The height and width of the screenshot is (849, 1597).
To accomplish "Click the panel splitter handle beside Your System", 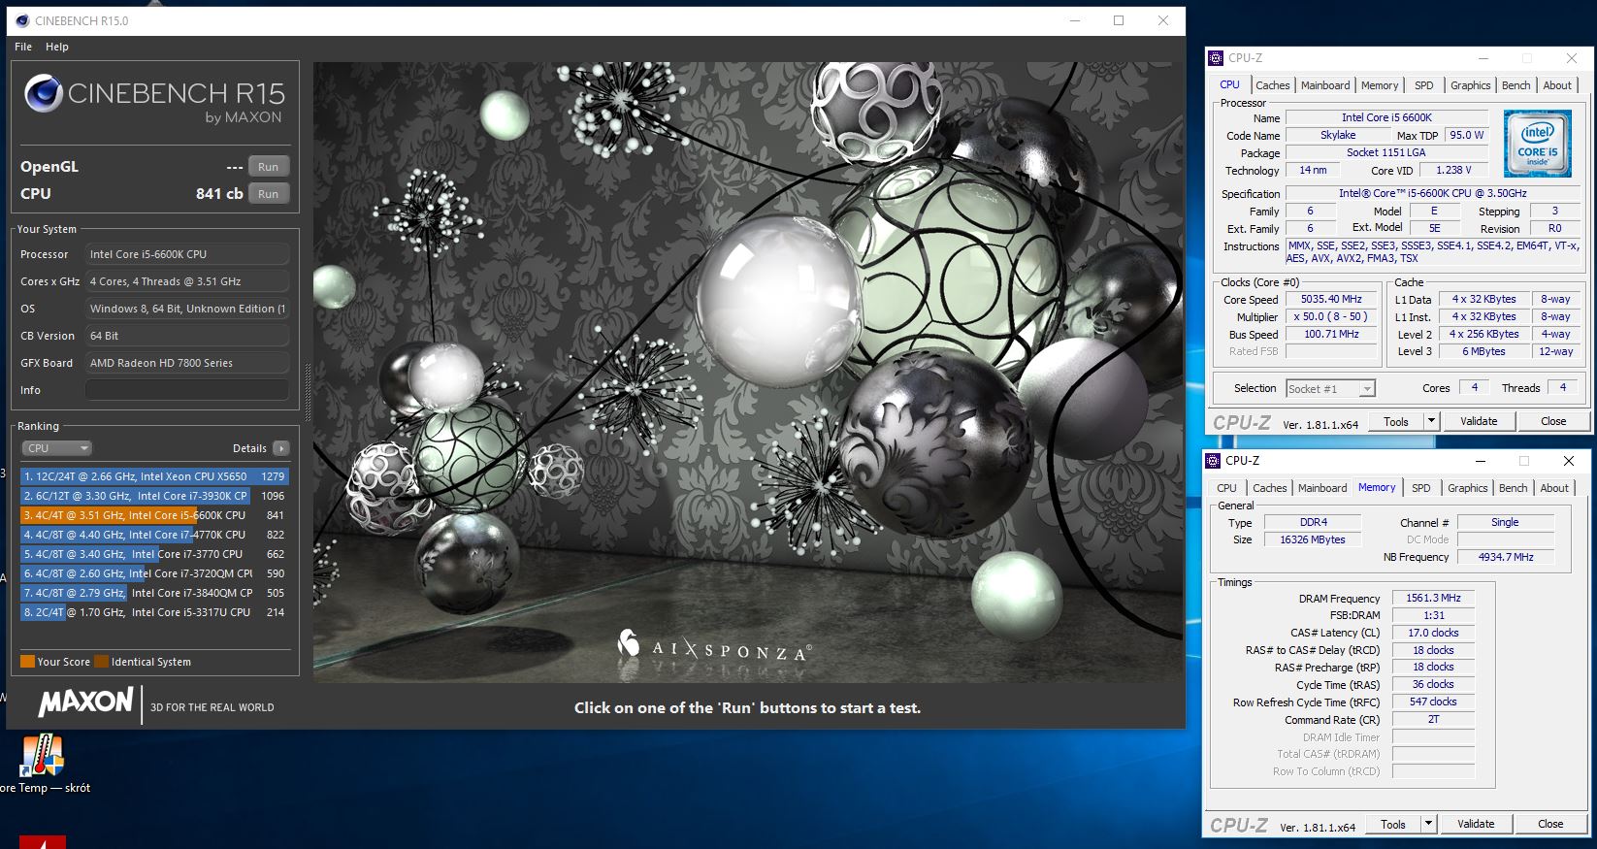I will pyautogui.click(x=308, y=391).
